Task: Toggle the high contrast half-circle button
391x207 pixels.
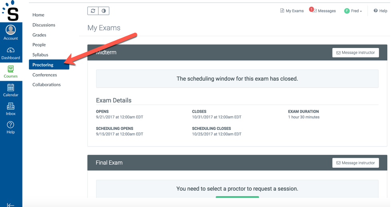Action: pyautogui.click(x=104, y=11)
